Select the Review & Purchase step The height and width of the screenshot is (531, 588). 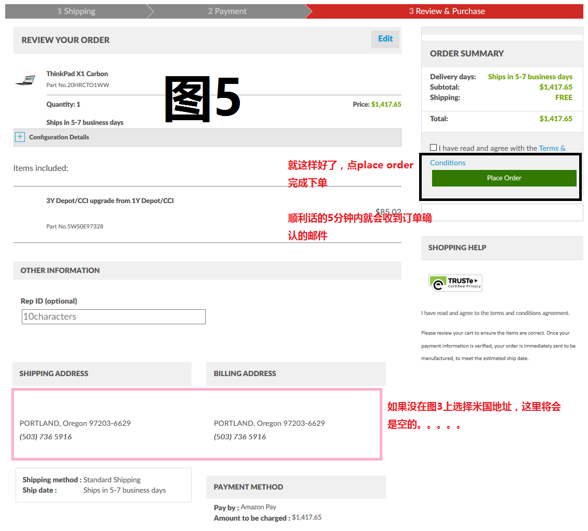[447, 11]
